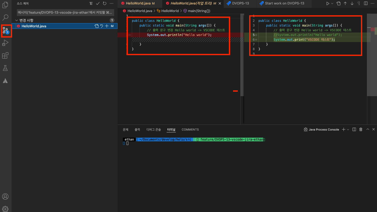Collapse the 변경 사항 changes section

pyautogui.click(x=17, y=20)
